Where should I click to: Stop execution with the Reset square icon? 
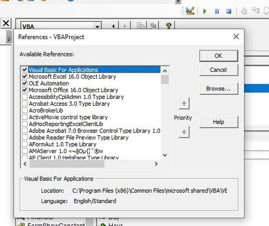tap(229, 11)
